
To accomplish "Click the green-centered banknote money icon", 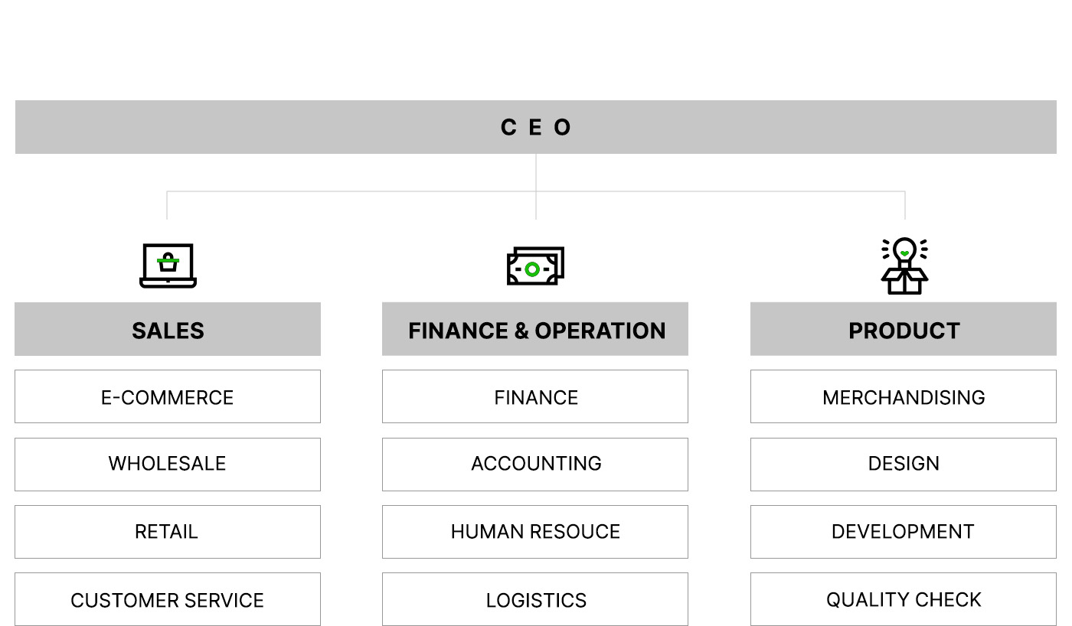I will [x=535, y=266].
